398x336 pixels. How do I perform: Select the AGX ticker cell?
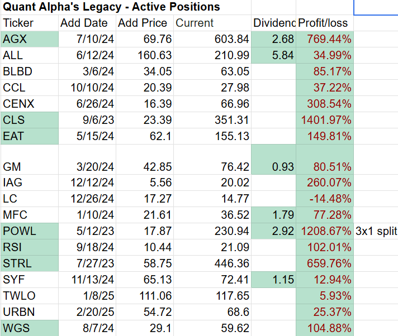[29, 39]
